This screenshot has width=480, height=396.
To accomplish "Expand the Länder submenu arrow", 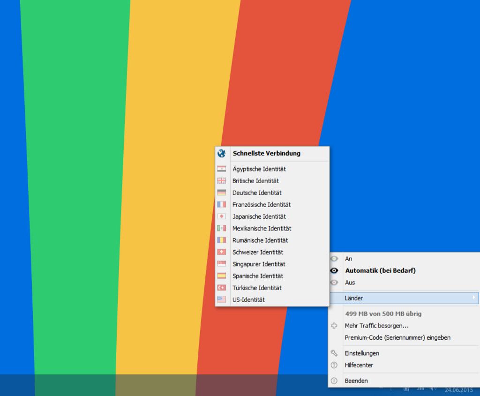I will pyautogui.click(x=474, y=298).
